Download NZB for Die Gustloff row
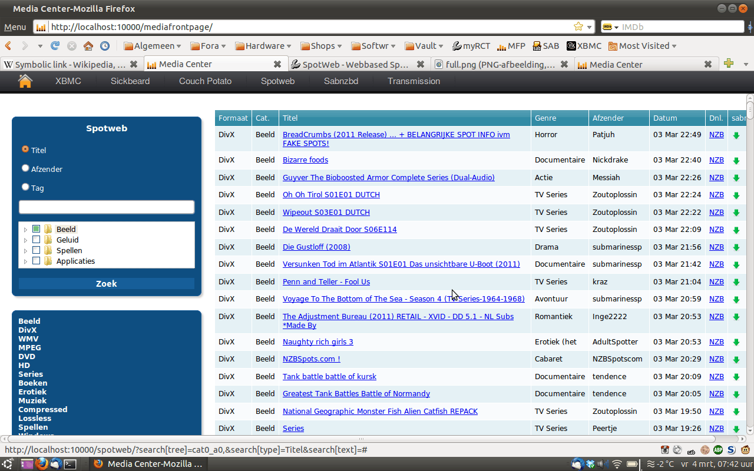754x471 pixels. click(x=716, y=247)
